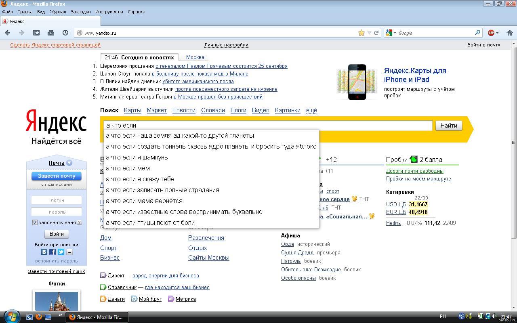This screenshot has height=323, width=517.
Task: Open the History clock toolbar icon
Action: [65, 33]
